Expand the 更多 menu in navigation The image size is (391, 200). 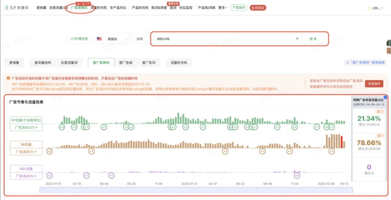pos(223,8)
